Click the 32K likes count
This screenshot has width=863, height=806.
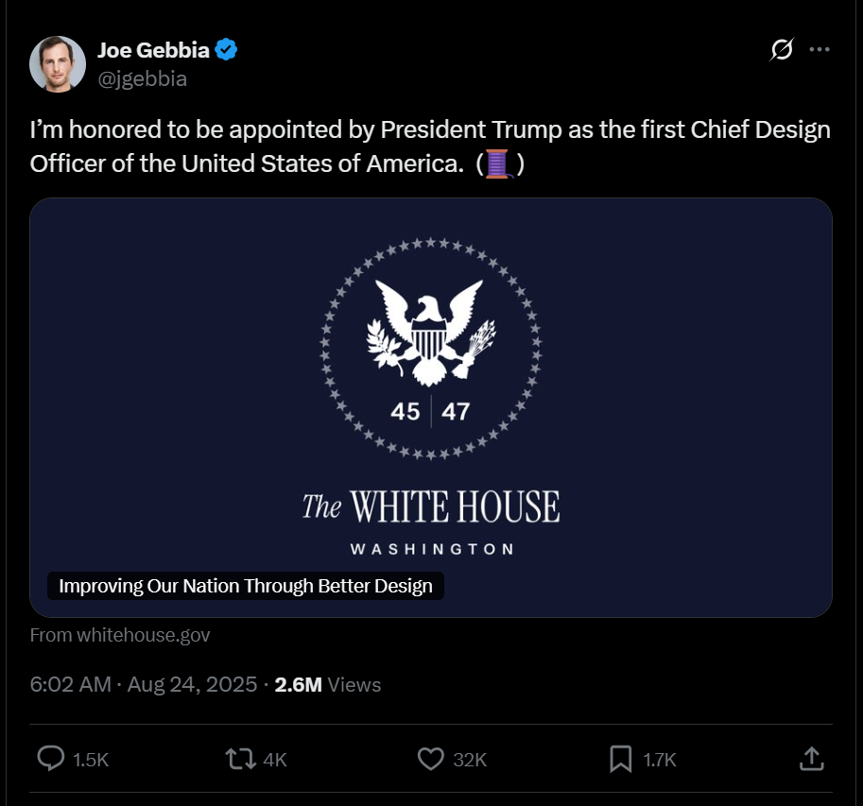[470, 759]
